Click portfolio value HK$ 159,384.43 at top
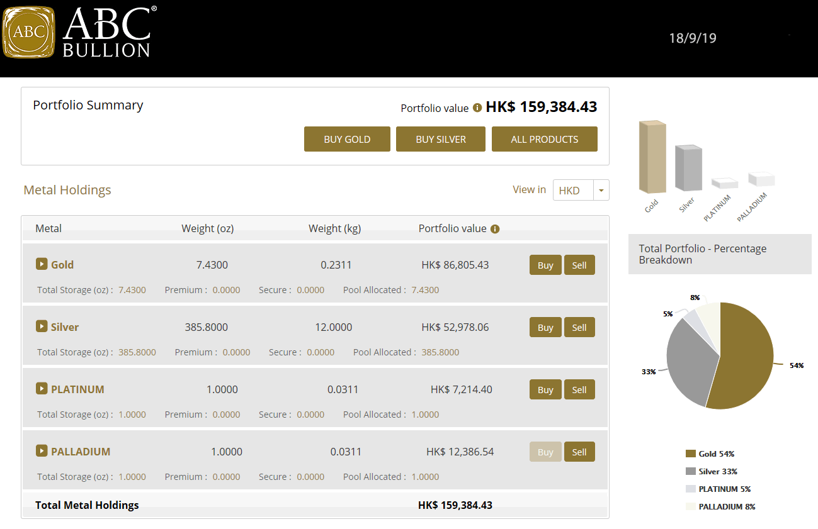The height and width of the screenshot is (529, 818). [542, 107]
